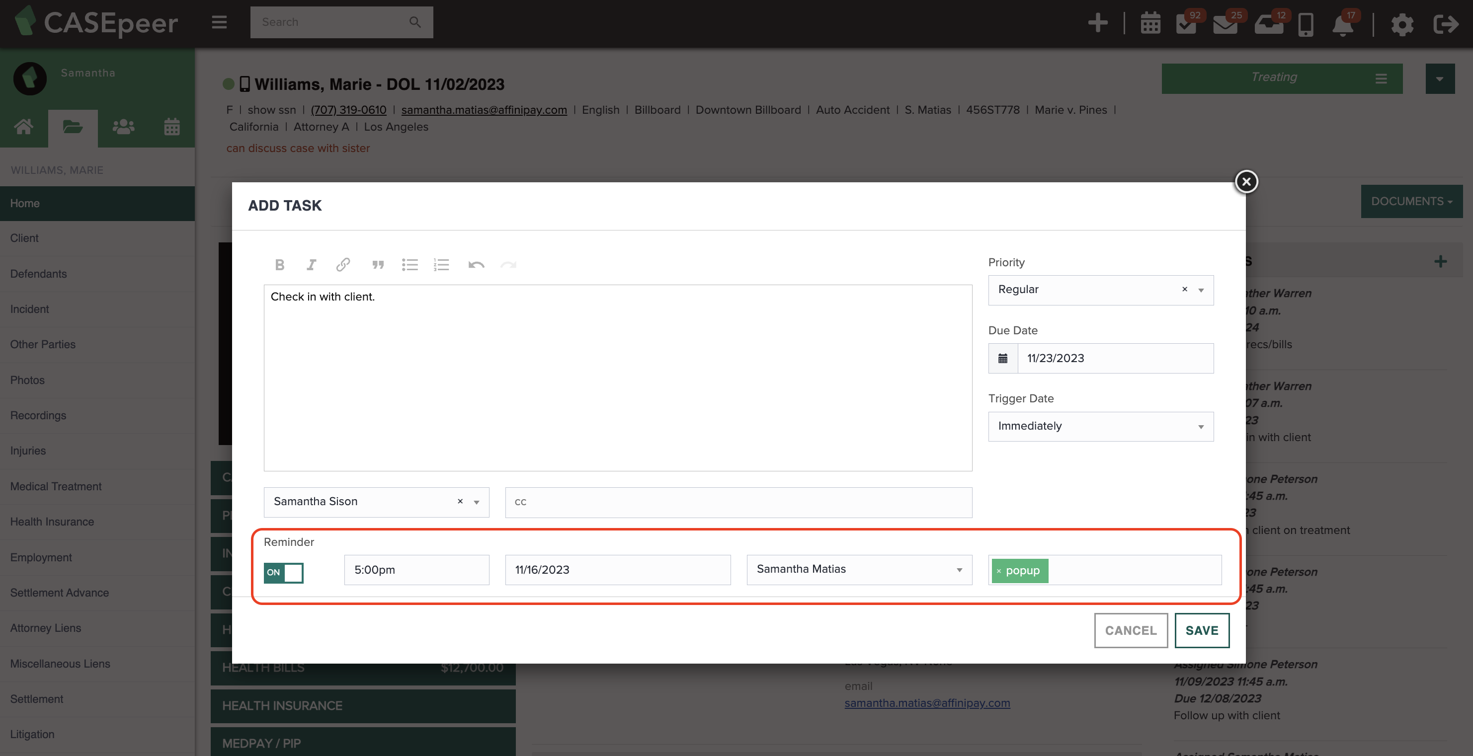Click the CANCEL button

[1131, 630]
